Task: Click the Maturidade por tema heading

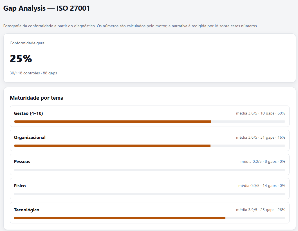Action: click(37, 98)
